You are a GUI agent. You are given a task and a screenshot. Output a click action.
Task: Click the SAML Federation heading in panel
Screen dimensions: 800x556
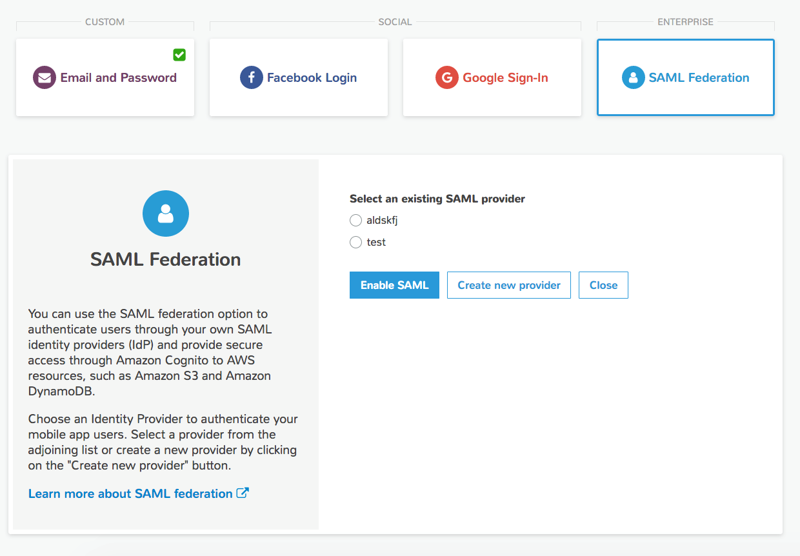[166, 259]
